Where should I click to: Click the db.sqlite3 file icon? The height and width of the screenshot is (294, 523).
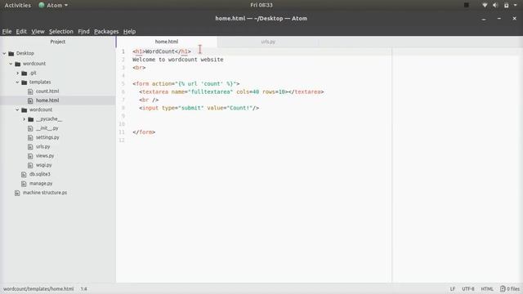click(x=24, y=174)
